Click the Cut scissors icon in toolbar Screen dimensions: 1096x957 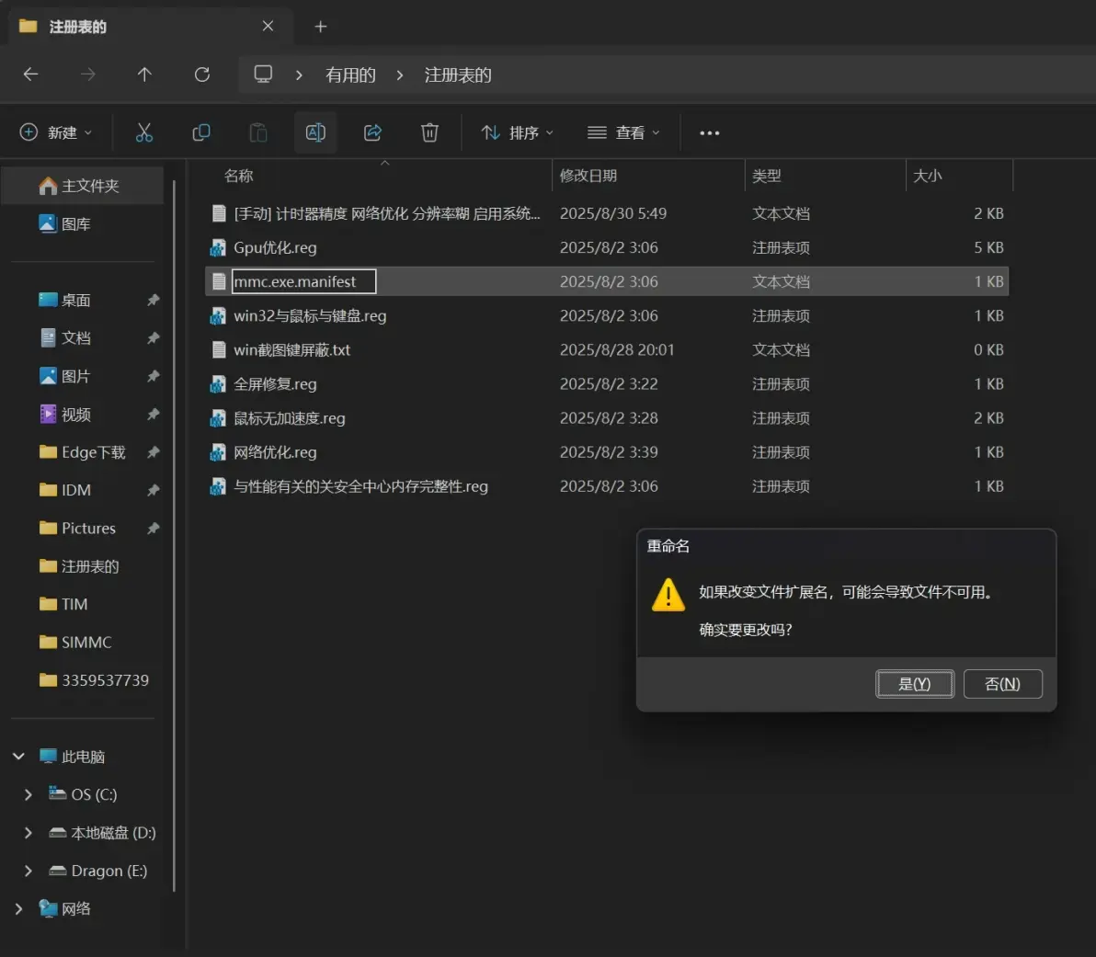pos(144,132)
